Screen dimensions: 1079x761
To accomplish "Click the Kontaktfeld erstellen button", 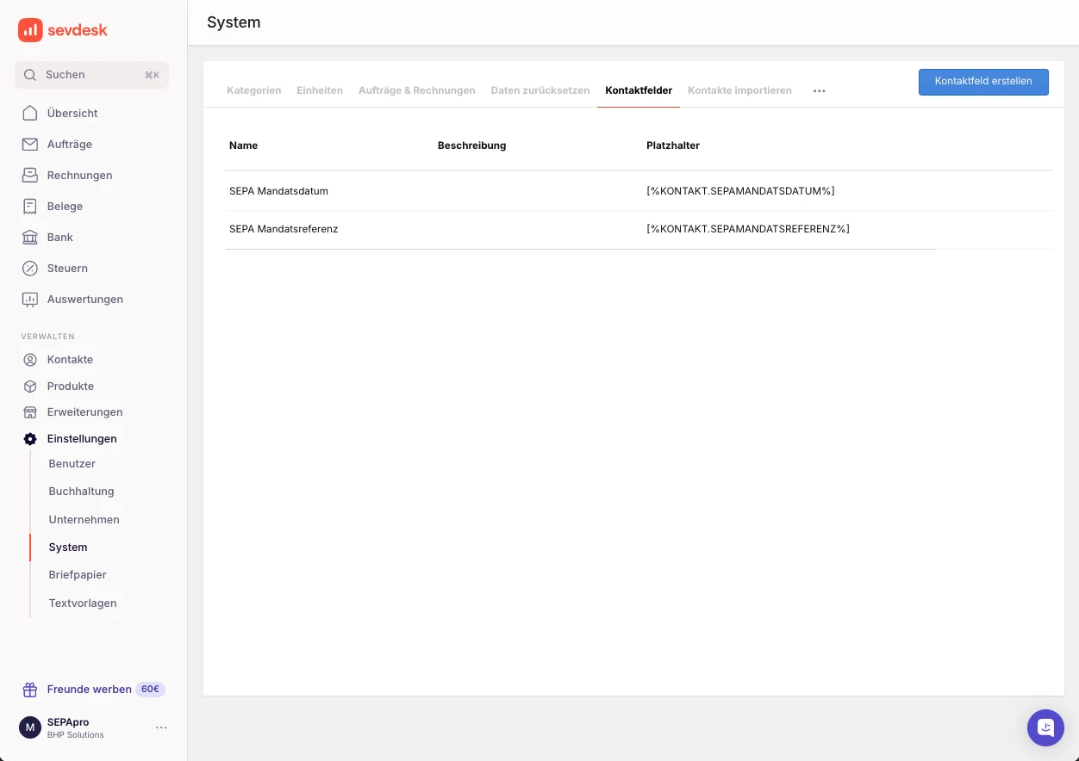I will [983, 82].
